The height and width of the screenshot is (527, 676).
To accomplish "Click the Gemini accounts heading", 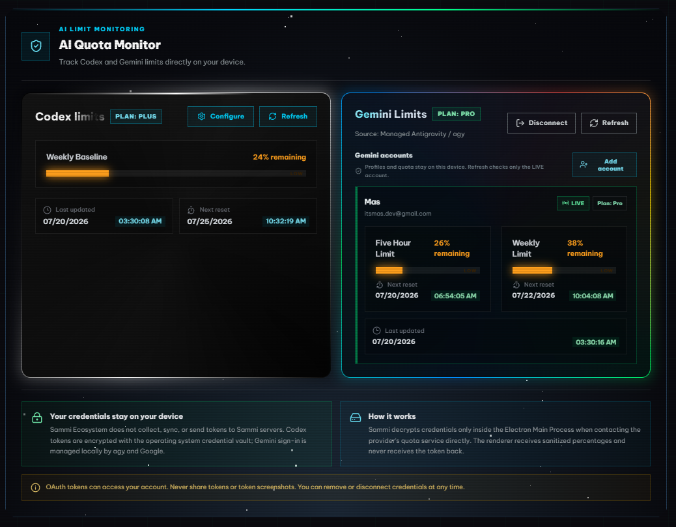I will (384, 155).
